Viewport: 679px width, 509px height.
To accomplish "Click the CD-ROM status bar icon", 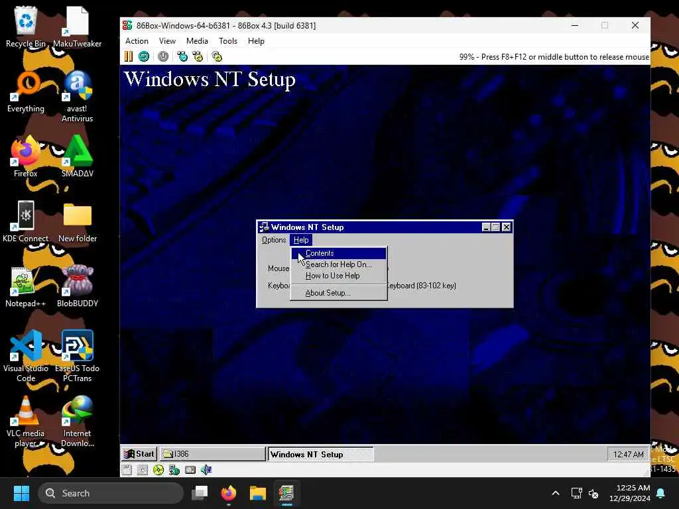I will 158,470.
